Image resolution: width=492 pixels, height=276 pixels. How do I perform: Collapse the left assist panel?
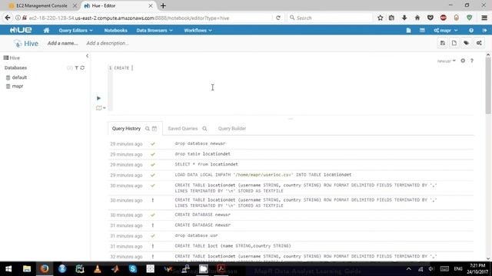point(87,56)
